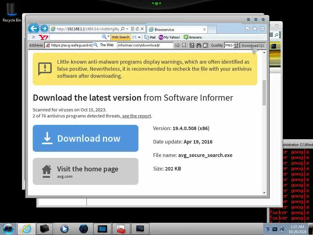Click the version text 19.4.0.508 (x86)
This screenshot has height=235, width=313.
click(x=191, y=128)
